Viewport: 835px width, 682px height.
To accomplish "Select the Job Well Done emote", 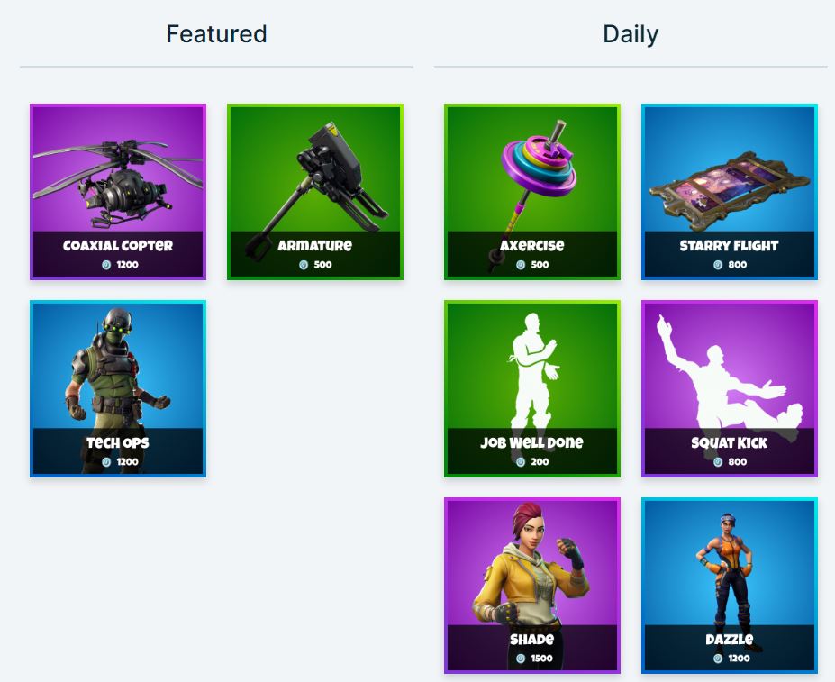I will point(532,389).
